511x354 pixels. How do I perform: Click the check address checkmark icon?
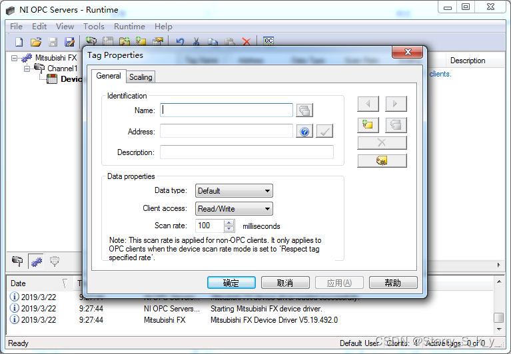[324, 131]
